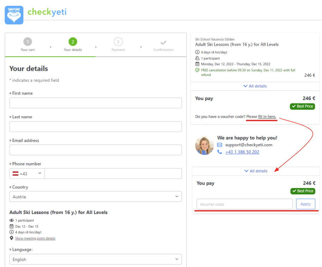This screenshot has height=267, width=322.
Task: Click the email envelope icon
Action: point(219,145)
